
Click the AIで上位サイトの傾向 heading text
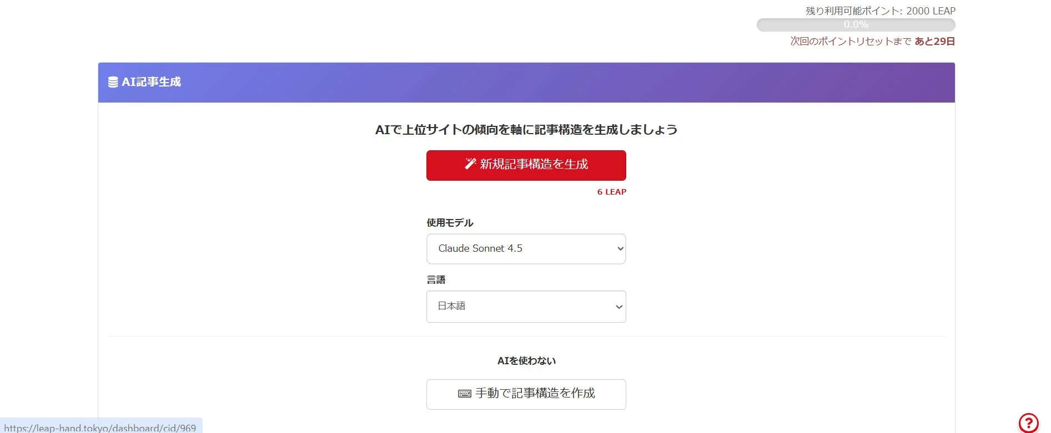(x=526, y=129)
